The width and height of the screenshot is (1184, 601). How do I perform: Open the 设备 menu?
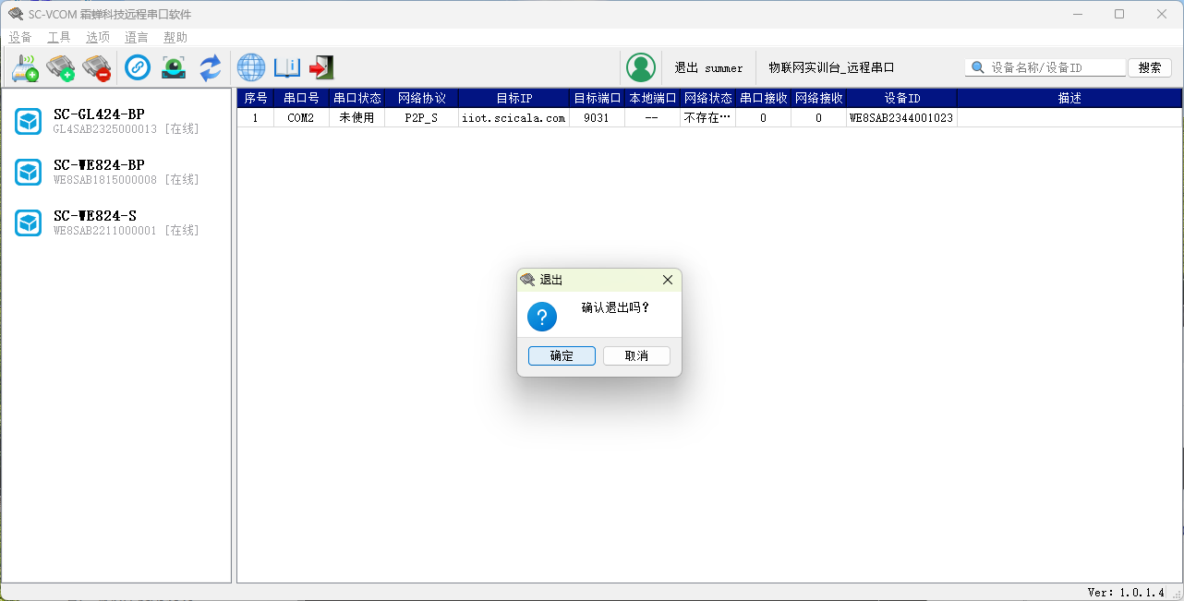(x=20, y=38)
